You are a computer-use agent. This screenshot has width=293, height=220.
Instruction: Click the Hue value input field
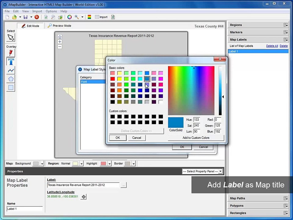click(197, 120)
